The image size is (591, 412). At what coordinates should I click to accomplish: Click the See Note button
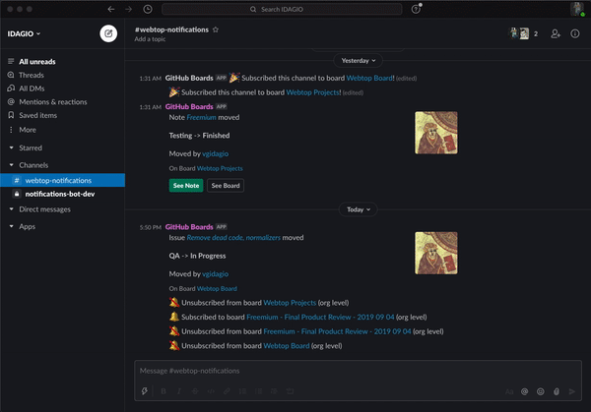click(x=186, y=186)
